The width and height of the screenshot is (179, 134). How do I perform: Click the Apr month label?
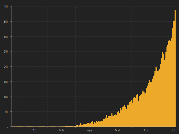click(89, 130)
